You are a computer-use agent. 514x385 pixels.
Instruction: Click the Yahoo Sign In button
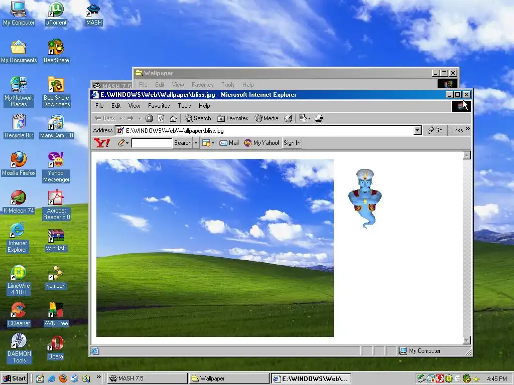coord(292,143)
